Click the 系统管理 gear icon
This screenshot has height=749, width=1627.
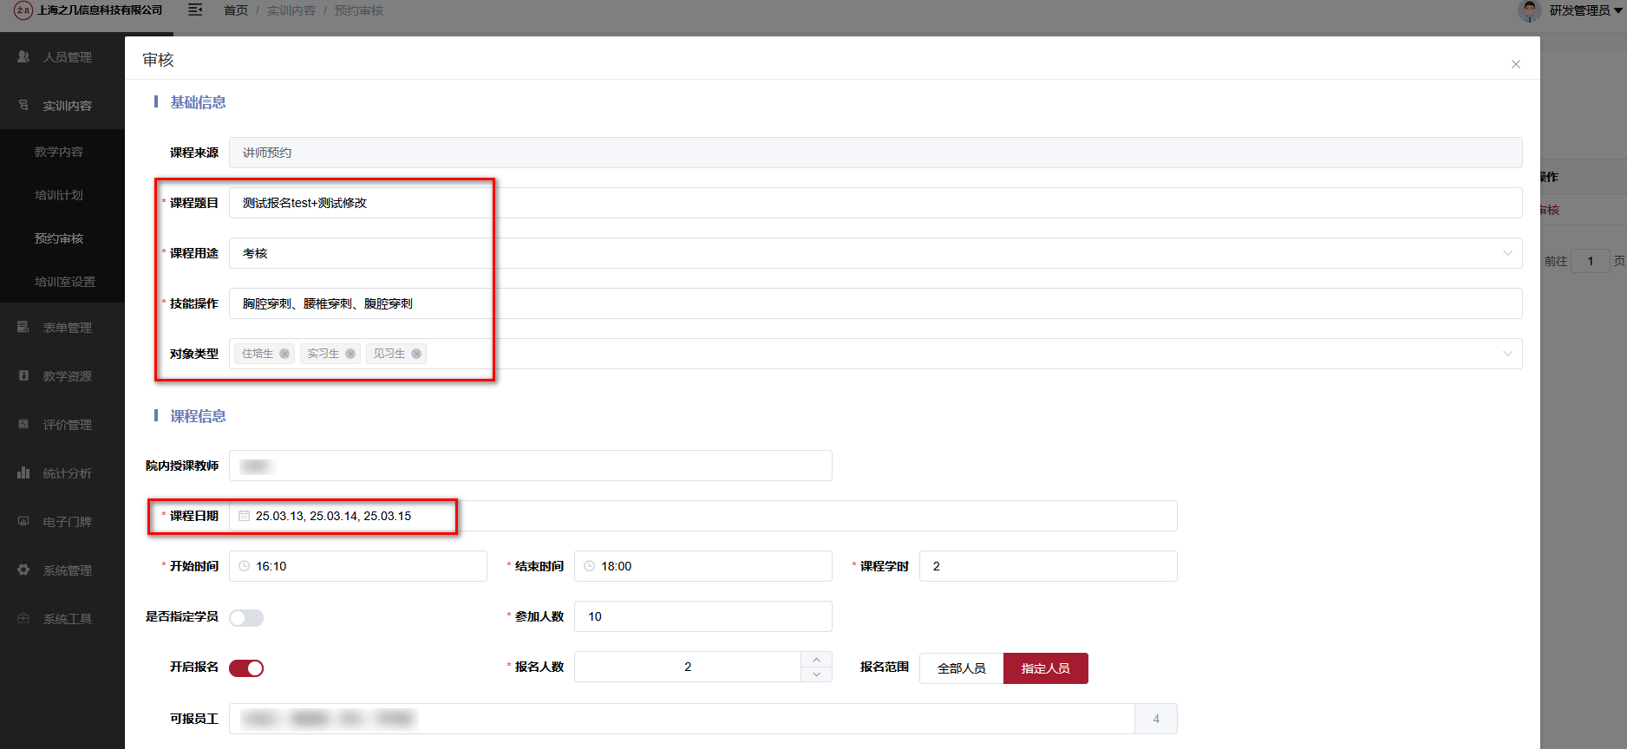(23, 570)
